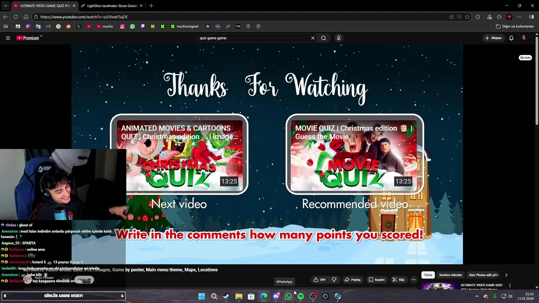Open favorites list icon in toolbar
This screenshot has width=539, height=303.
click(x=499, y=17)
